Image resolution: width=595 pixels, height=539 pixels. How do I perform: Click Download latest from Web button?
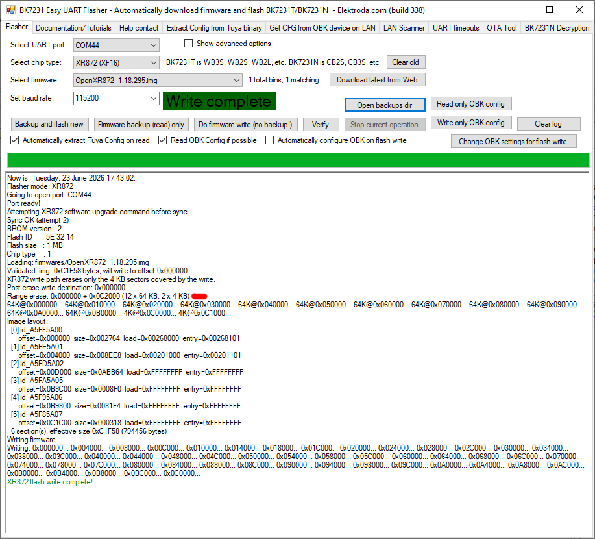(377, 80)
